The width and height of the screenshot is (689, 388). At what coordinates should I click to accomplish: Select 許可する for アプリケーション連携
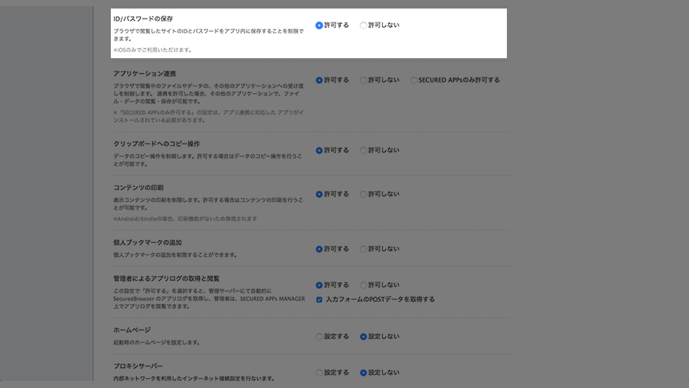click(319, 81)
